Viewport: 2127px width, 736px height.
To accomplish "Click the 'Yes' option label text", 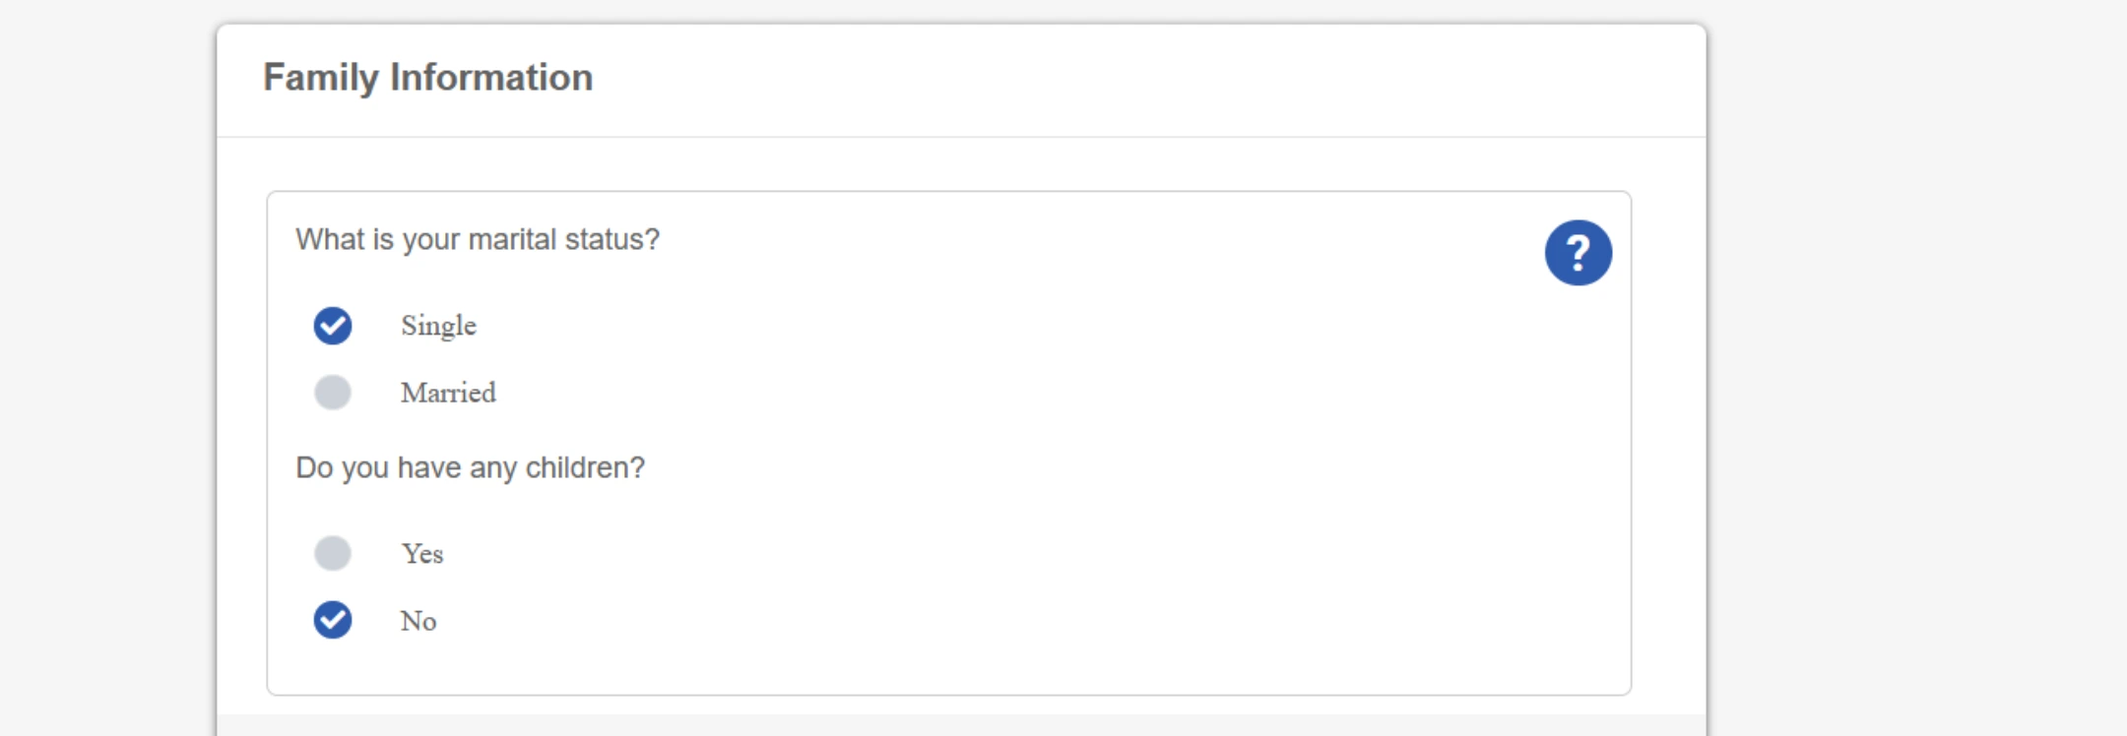I will click(x=422, y=554).
